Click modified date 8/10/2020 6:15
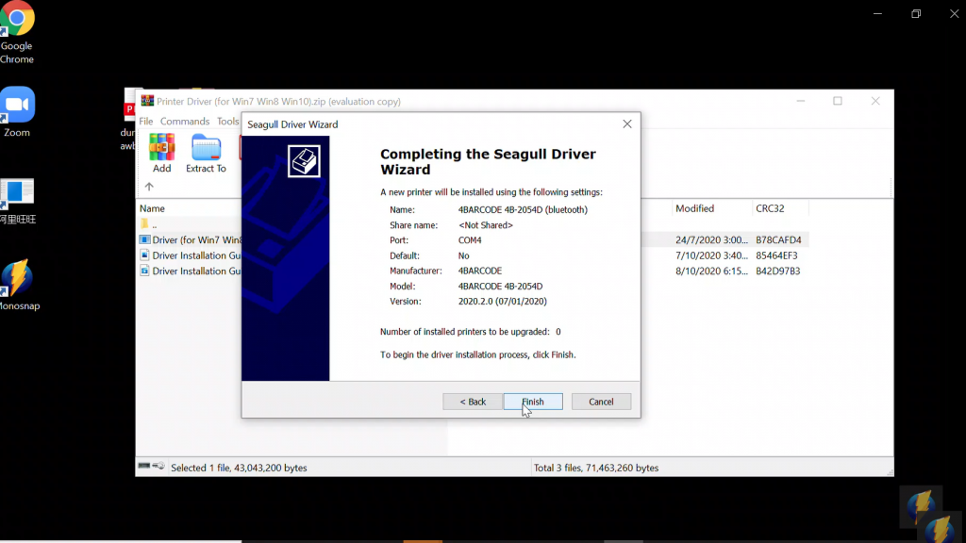 [x=711, y=271]
